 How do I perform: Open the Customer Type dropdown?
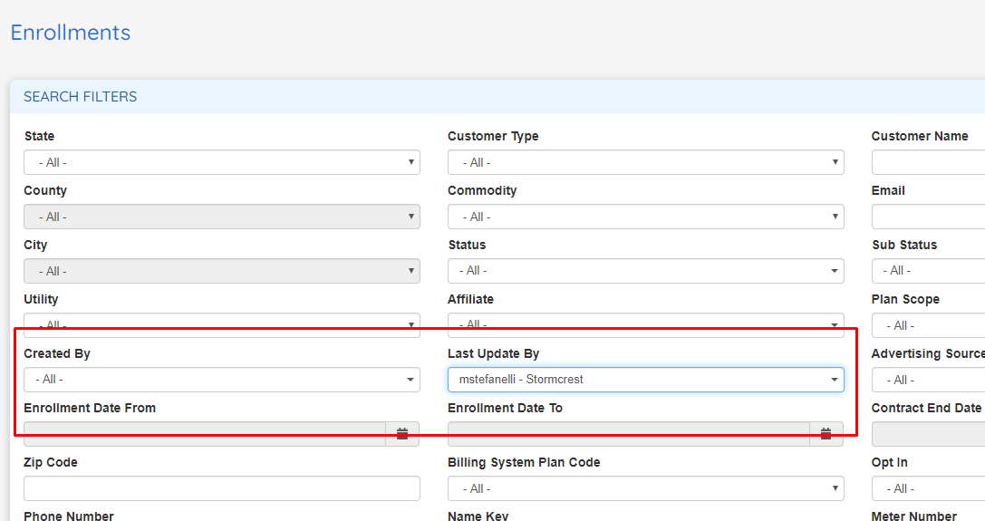tap(646, 162)
